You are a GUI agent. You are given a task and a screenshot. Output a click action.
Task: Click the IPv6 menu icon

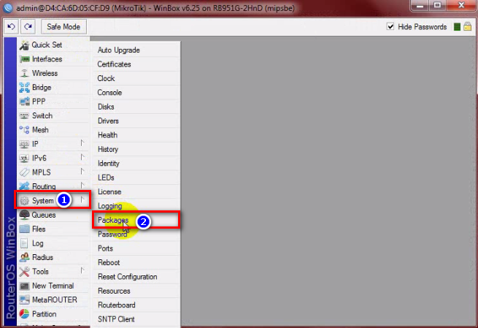click(x=24, y=158)
